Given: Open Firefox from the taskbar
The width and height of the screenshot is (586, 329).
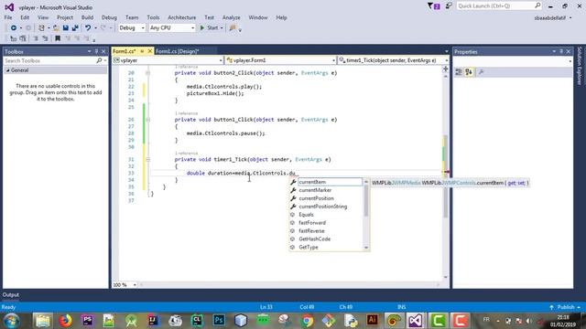Looking at the screenshot, I should [x=65, y=321].
